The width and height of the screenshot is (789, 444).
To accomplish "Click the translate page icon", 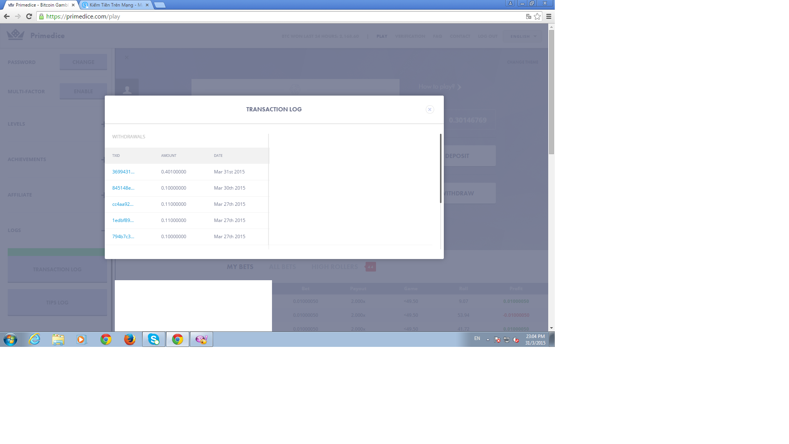I will coord(529,16).
